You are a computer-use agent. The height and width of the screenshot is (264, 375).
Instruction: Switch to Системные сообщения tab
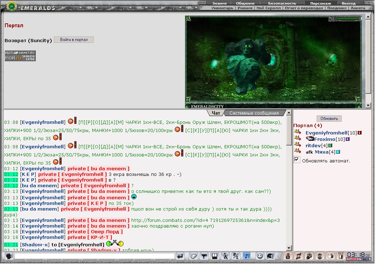tap(254, 113)
